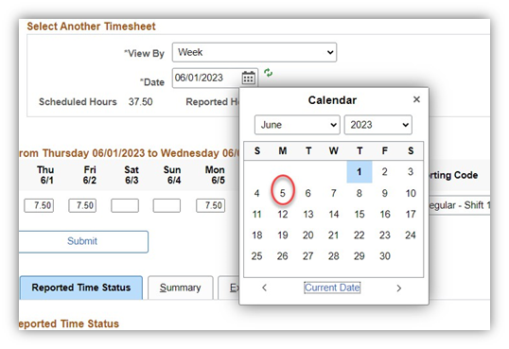
Task: Select June 8 in the calendar
Action: click(x=359, y=193)
